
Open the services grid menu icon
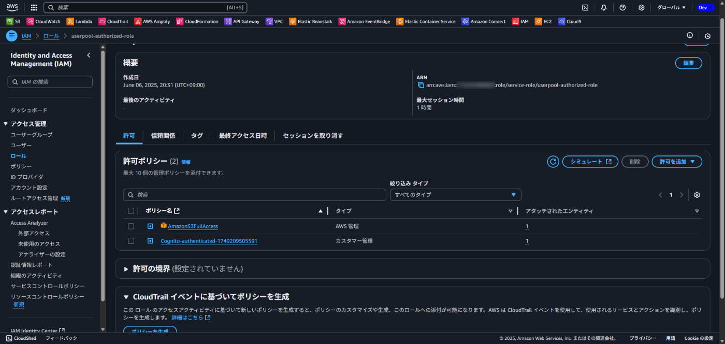tap(34, 8)
